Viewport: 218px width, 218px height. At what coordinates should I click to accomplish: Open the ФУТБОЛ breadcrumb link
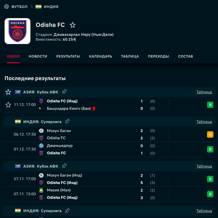(19, 7)
